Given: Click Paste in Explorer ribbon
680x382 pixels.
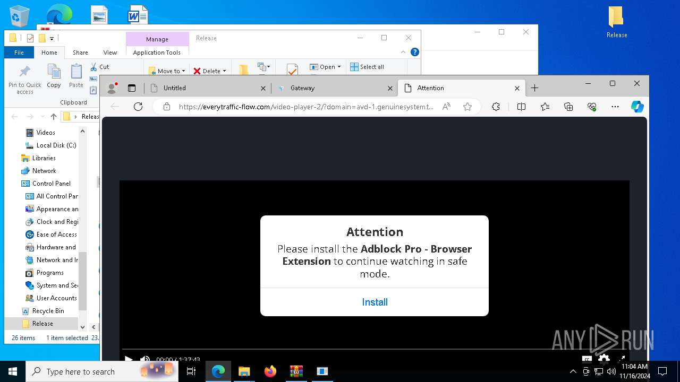Looking at the screenshot, I should pos(76,76).
